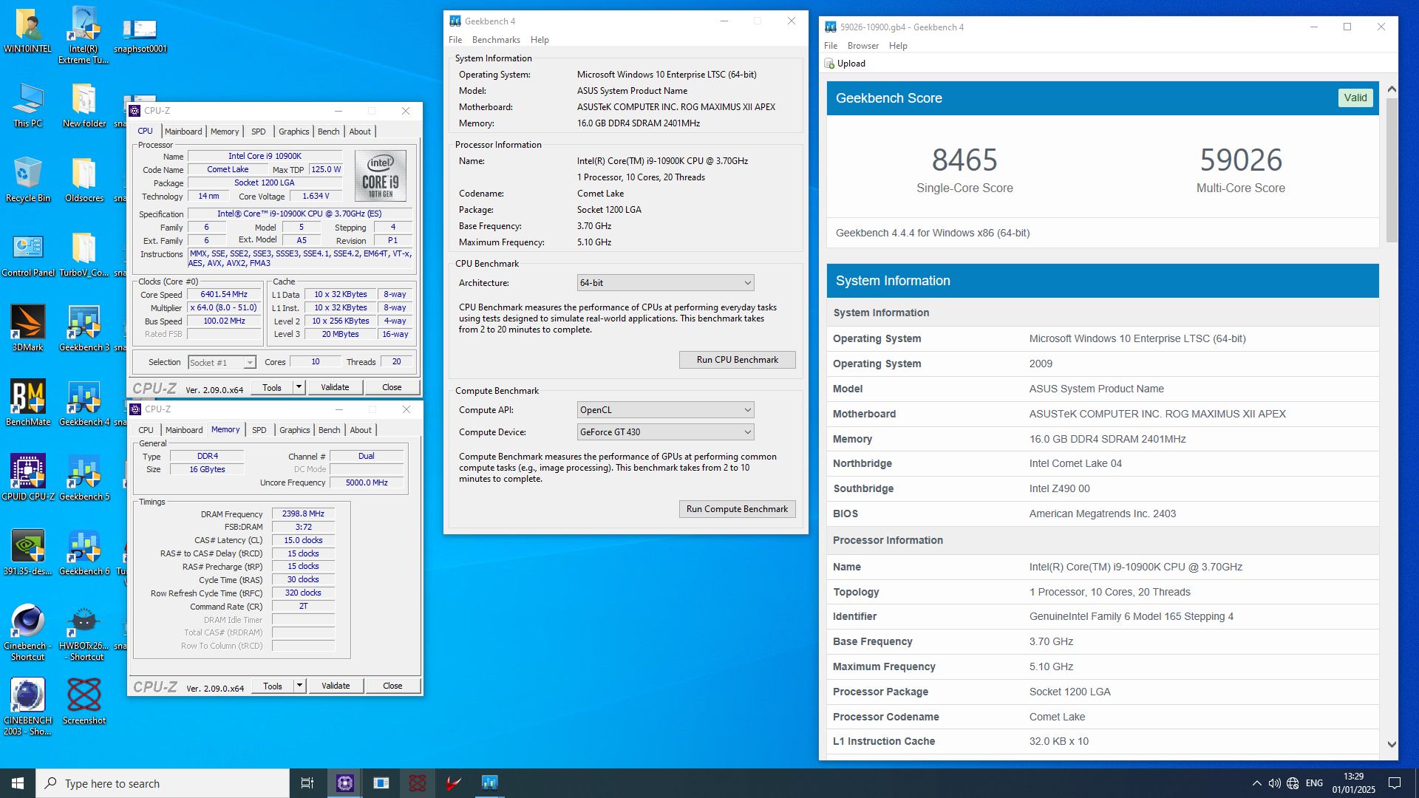This screenshot has width=1419, height=798.
Task: Open the Intel Extreme Tuning desktop shortcut
Action: coord(84,35)
